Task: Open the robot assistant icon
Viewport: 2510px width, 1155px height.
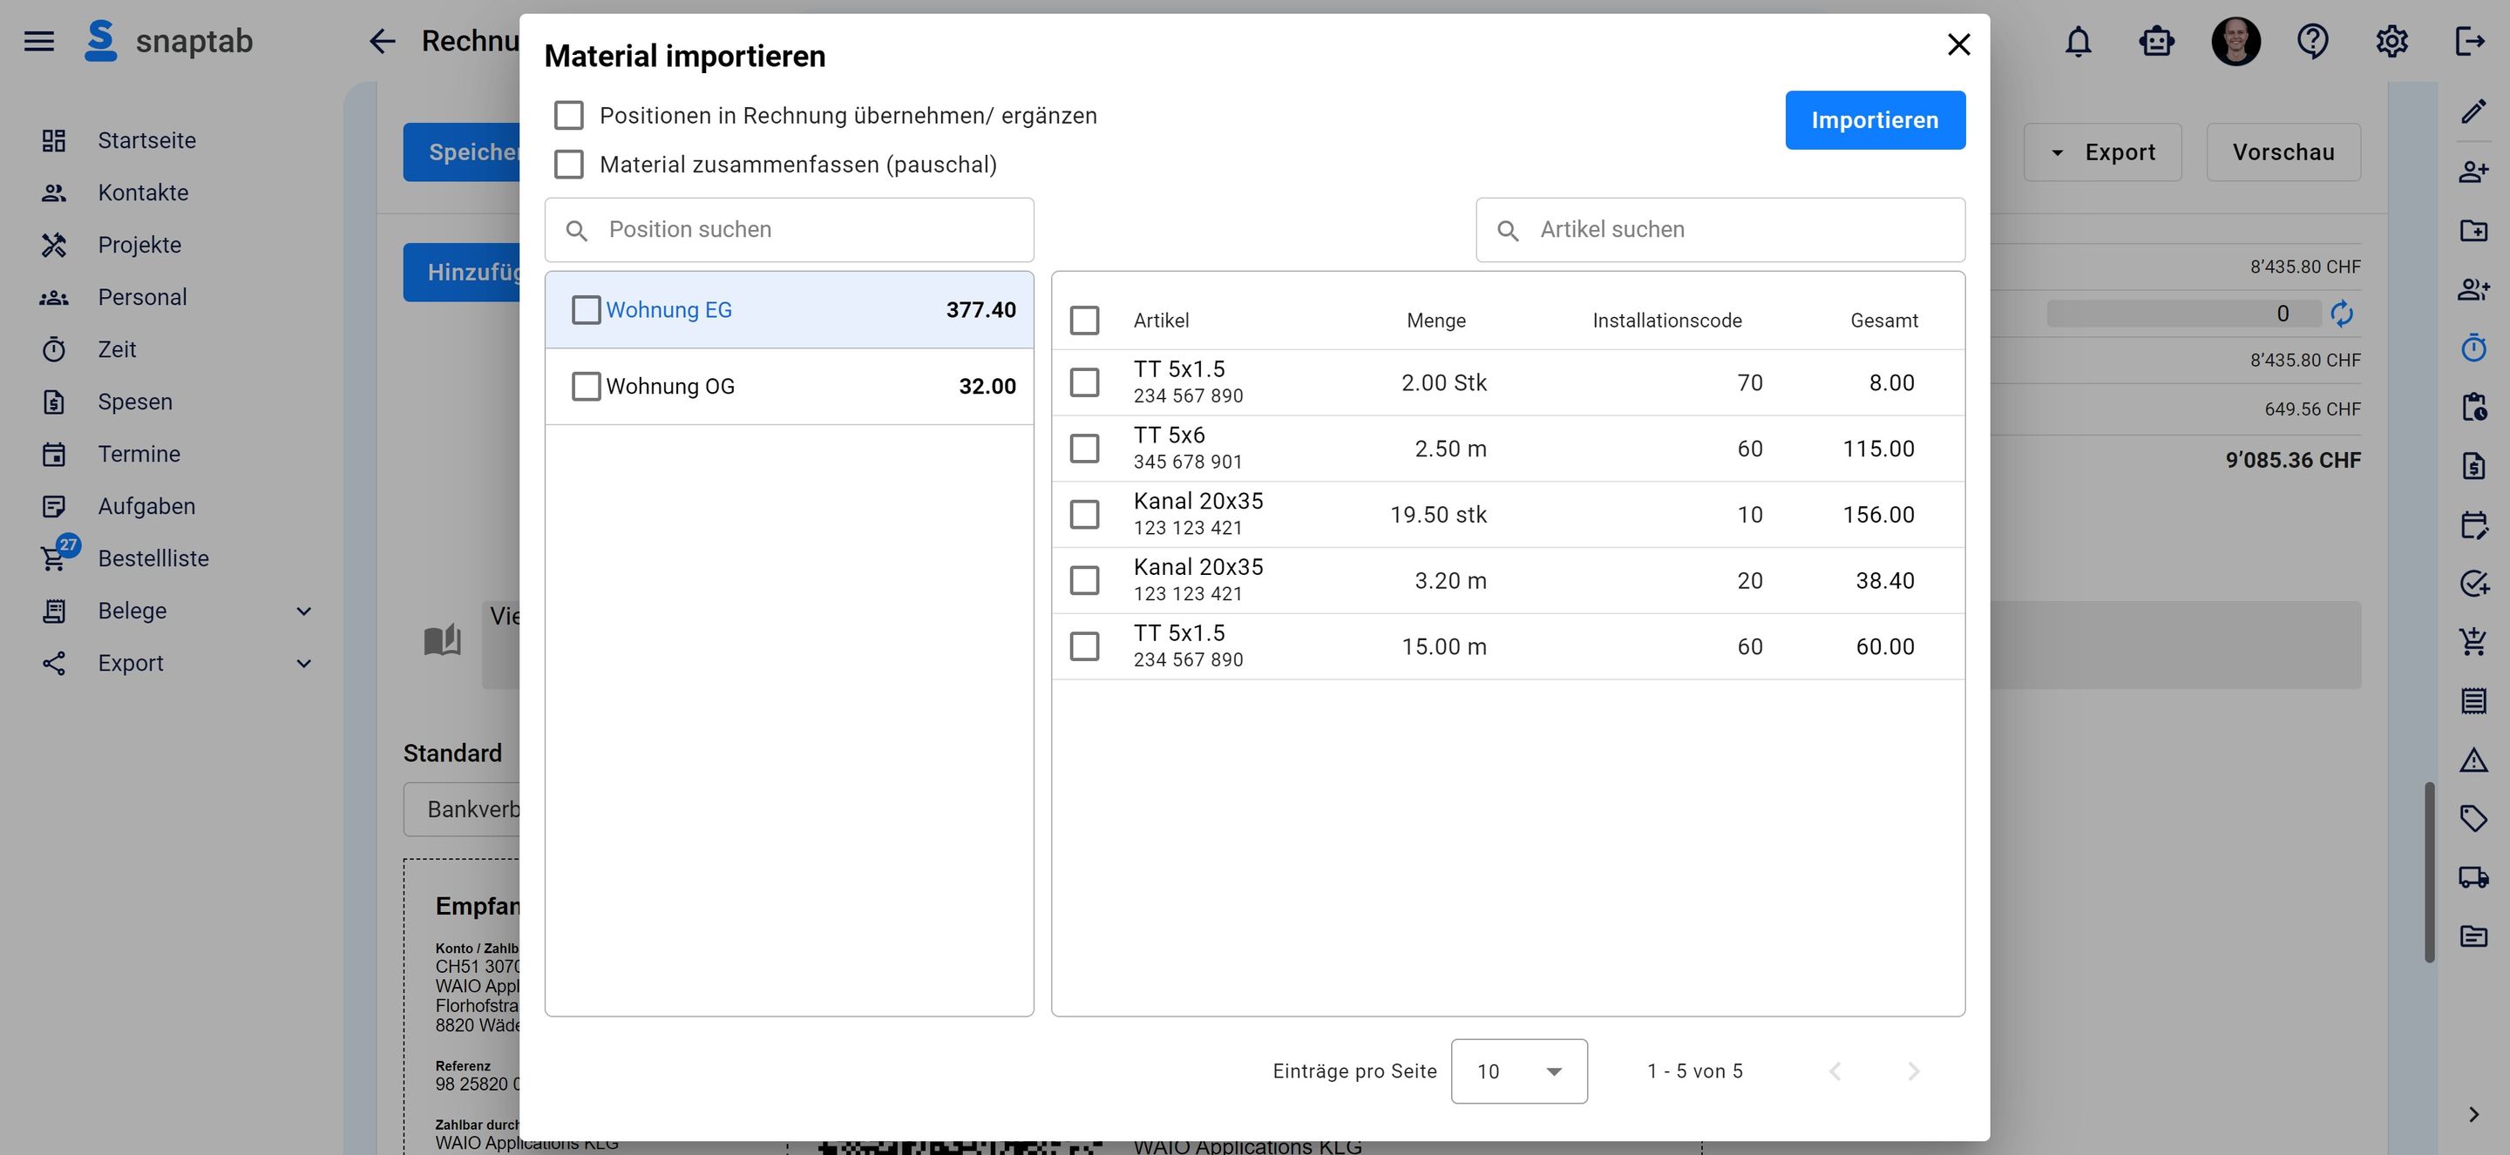Action: (2156, 41)
